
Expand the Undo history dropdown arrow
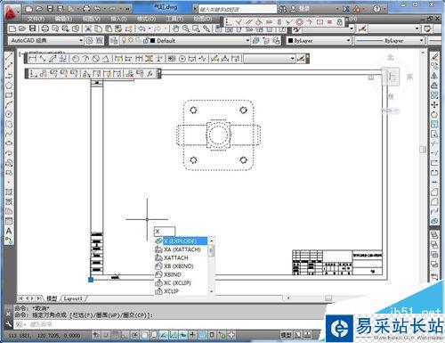(x=150, y=29)
